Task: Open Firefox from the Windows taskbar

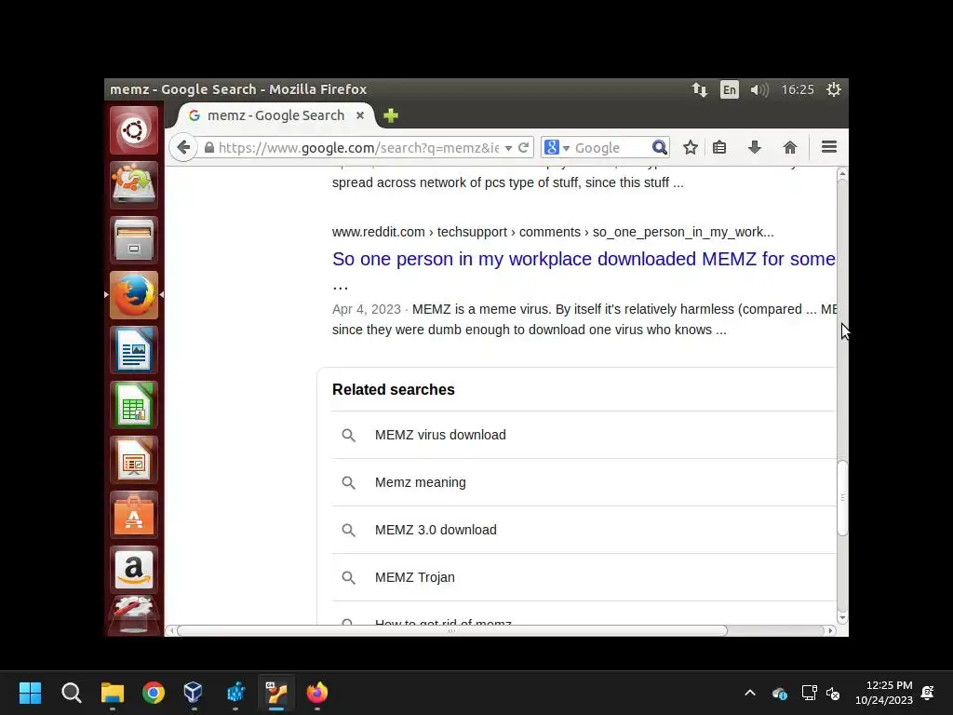Action: (316, 693)
